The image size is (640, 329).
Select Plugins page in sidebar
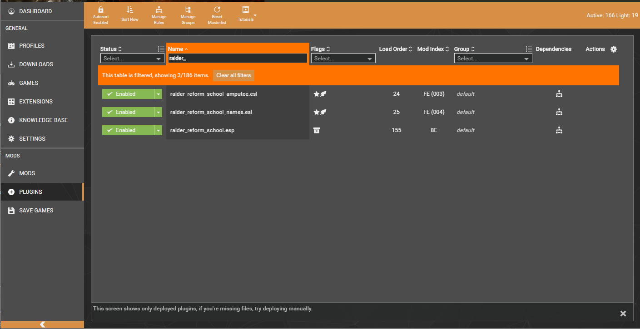[42, 192]
